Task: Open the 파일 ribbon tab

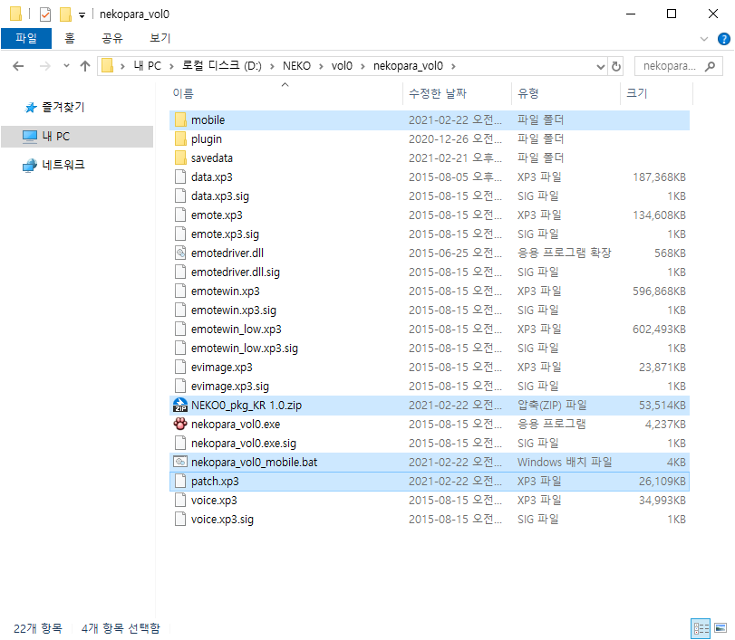Action: 26,38
